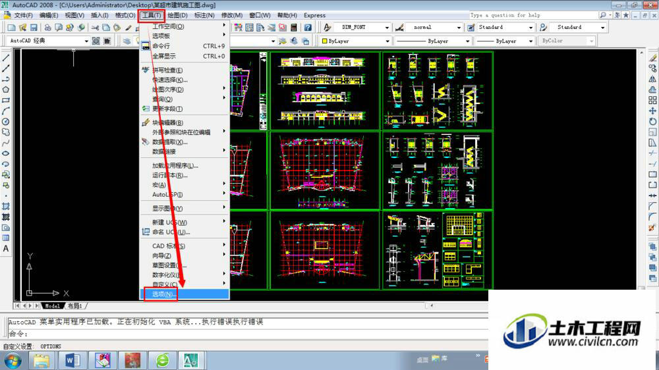This screenshot has width=659, height=370.
Task: Open the DIM_FONT text style dropdown
Action: tap(387, 27)
